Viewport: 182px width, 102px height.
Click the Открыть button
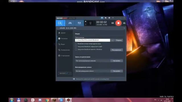[x=119, y=40]
